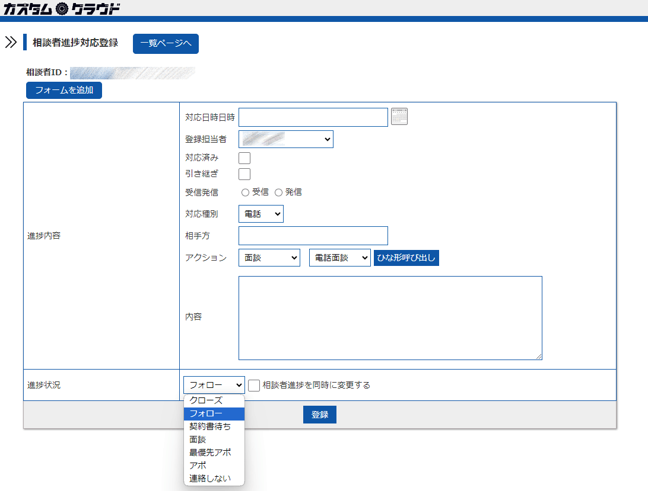Select the 受信 radio button
The height and width of the screenshot is (491, 648).
click(x=245, y=192)
